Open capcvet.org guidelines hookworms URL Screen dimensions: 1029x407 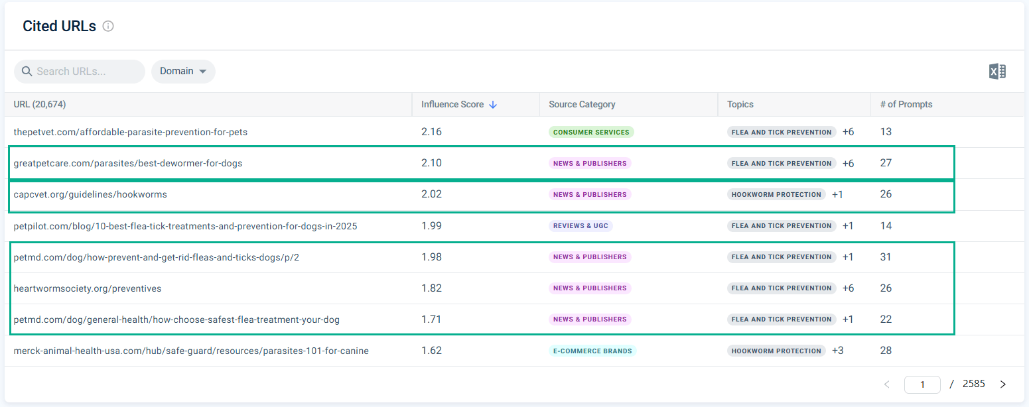[90, 194]
